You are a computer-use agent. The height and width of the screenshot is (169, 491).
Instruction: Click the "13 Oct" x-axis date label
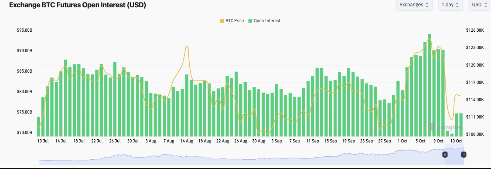coord(456,141)
